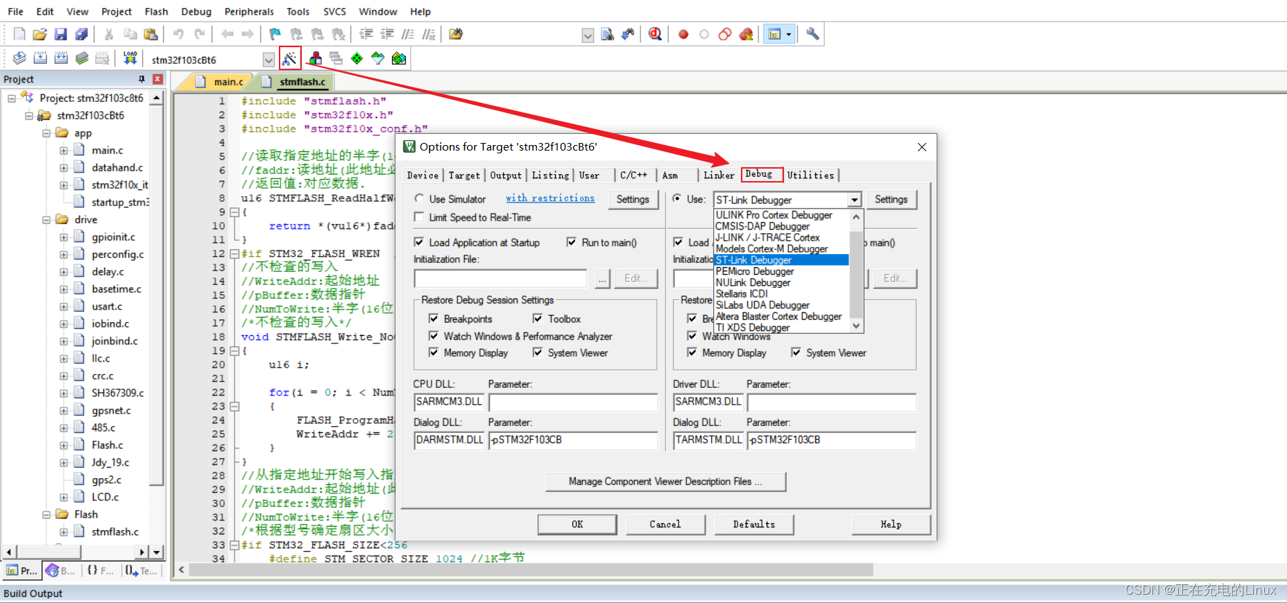Click the Insert Breakpoint red dot icon
This screenshot has height=603, width=1287.
[683, 34]
